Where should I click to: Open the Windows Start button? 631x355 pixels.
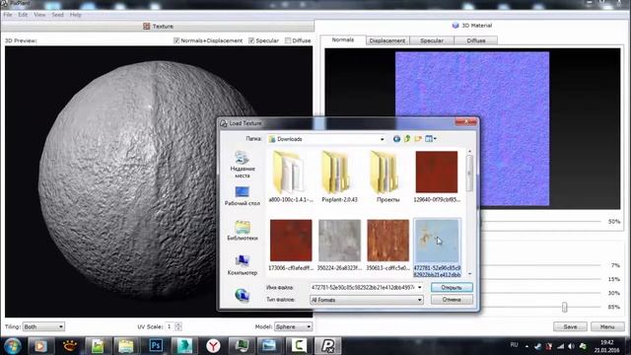12,346
